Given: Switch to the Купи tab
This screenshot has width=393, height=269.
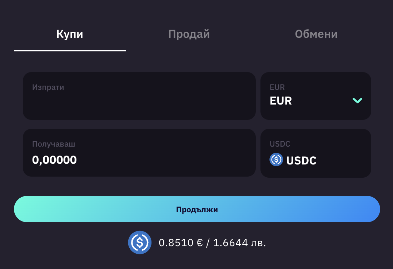Looking at the screenshot, I should pos(70,34).
